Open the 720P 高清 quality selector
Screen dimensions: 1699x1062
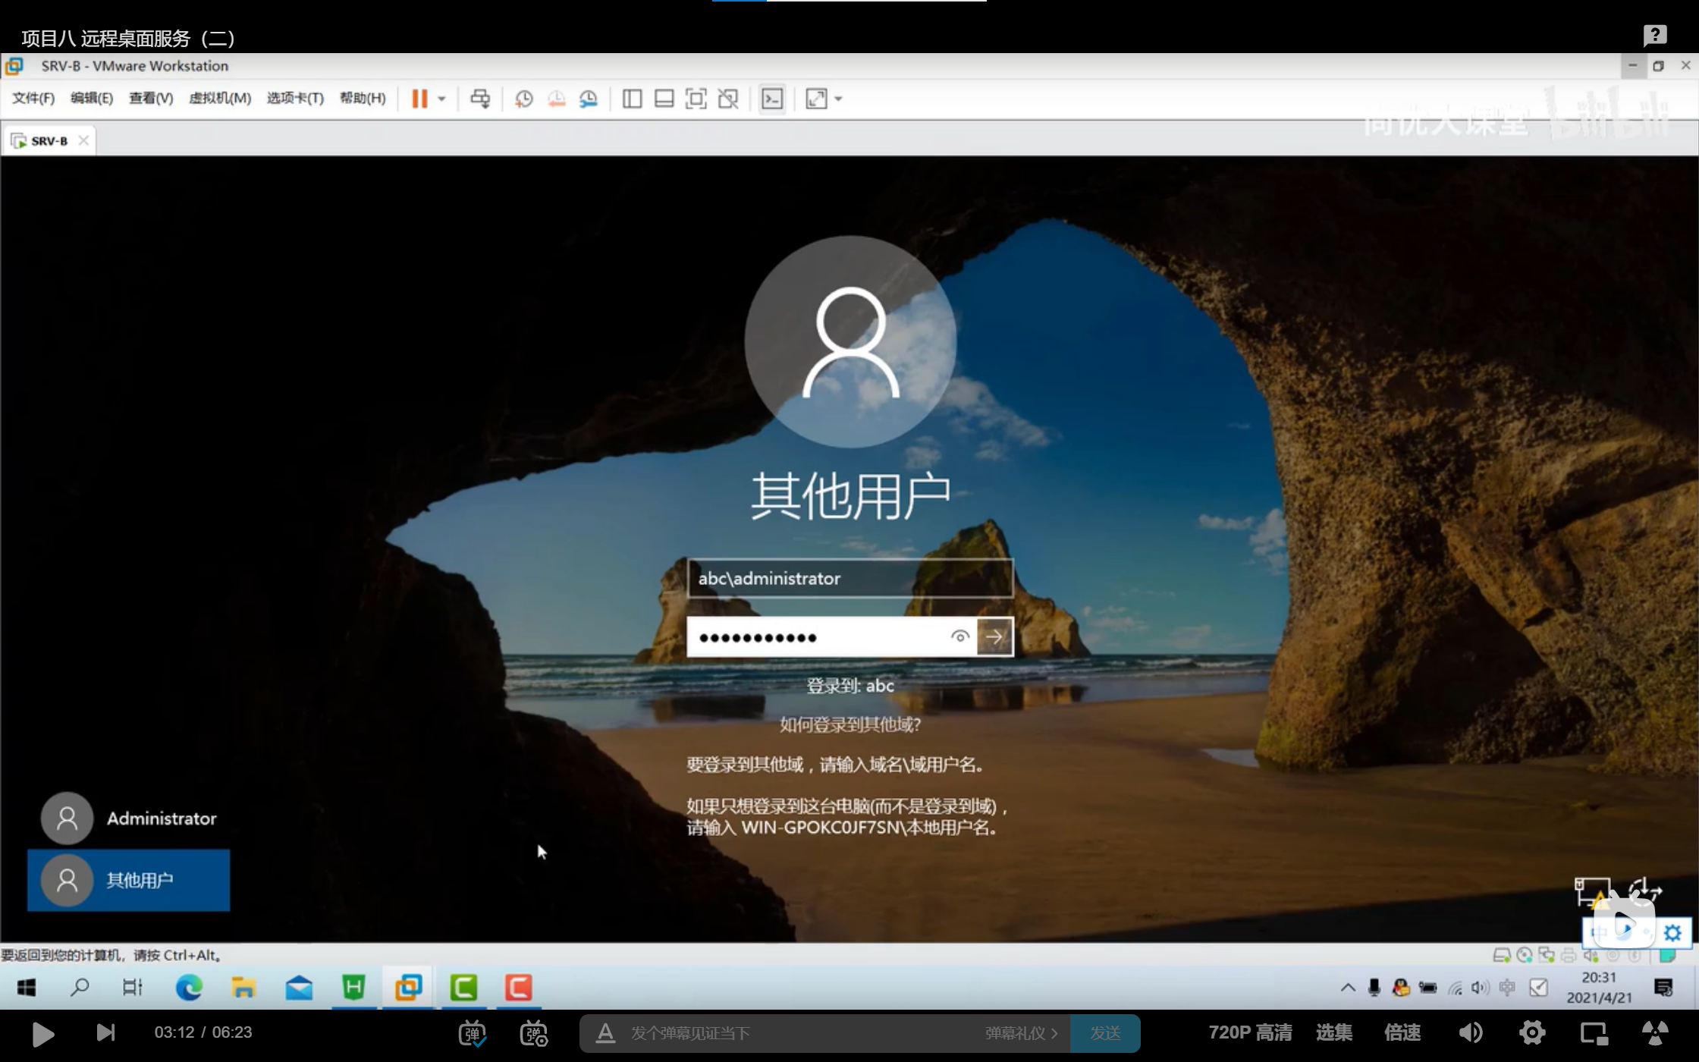pos(1249,1032)
